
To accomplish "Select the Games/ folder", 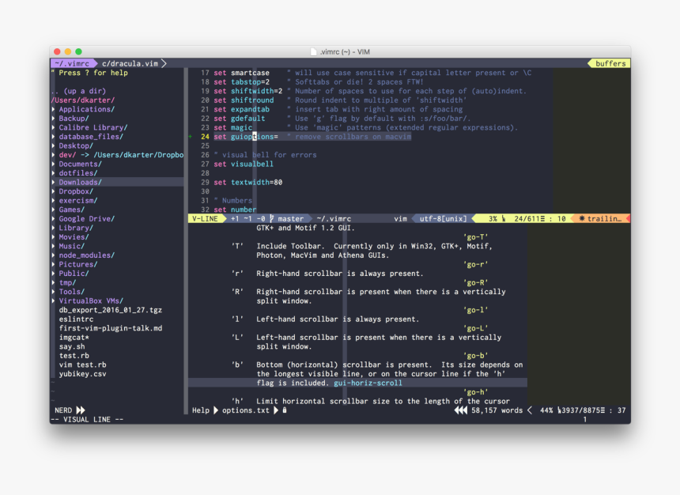I will point(71,210).
